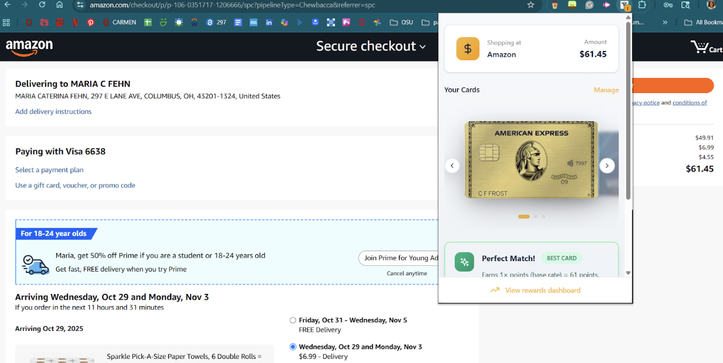Reload the Amazon checkout page
723x363 pixels.
tap(42, 5)
